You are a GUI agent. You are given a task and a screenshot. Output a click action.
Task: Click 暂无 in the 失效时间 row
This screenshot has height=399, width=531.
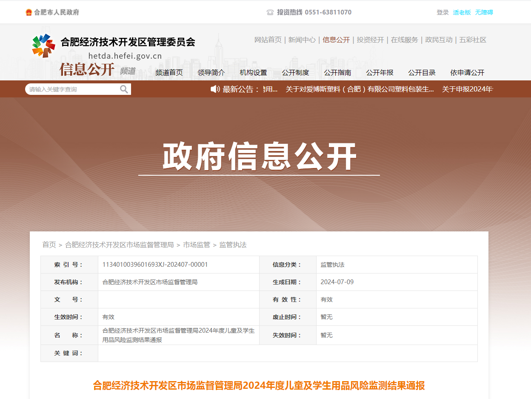pyautogui.click(x=326, y=335)
